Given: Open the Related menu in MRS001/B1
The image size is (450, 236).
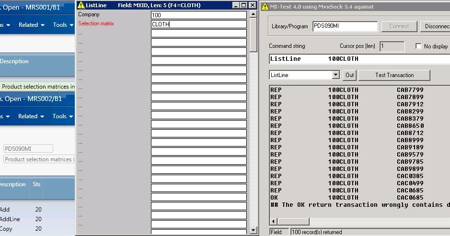Looking at the screenshot, I should coord(32,25).
